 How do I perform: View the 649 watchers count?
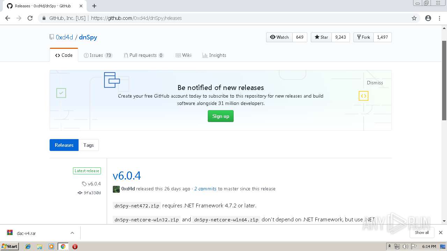[300, 37]
